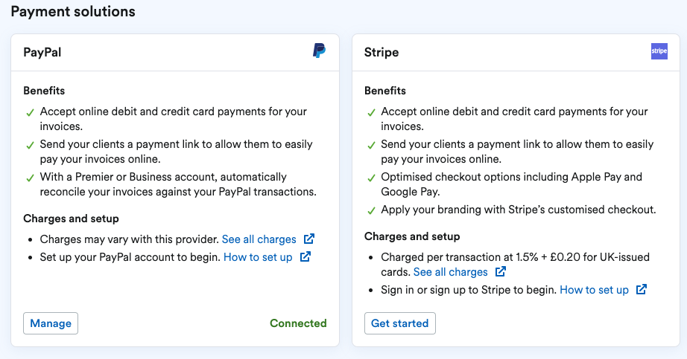The height and width of the screenshot is (359, 687).
Task: Click external-link icon beside PayPal How to set up
Action: (x=305, y=256)
